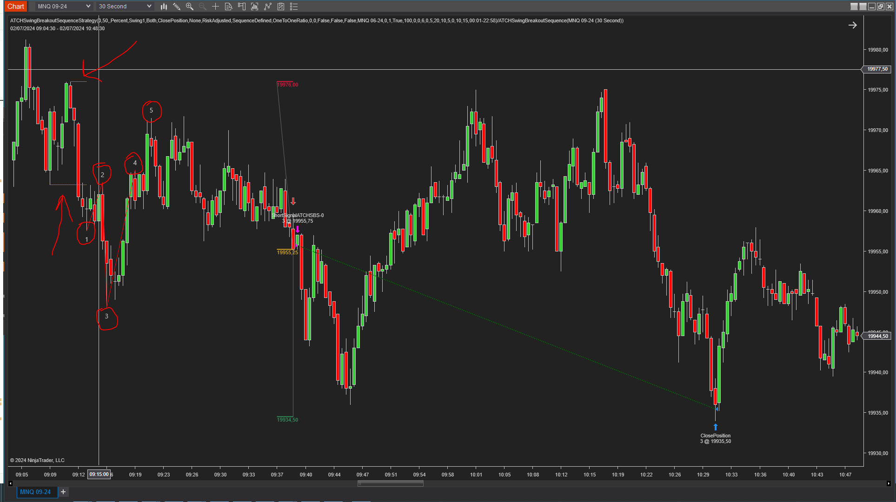This screenshot has width=896, height=502.
Task: Click the 19977,50 crosshair price marker
Action: (877, 69)
